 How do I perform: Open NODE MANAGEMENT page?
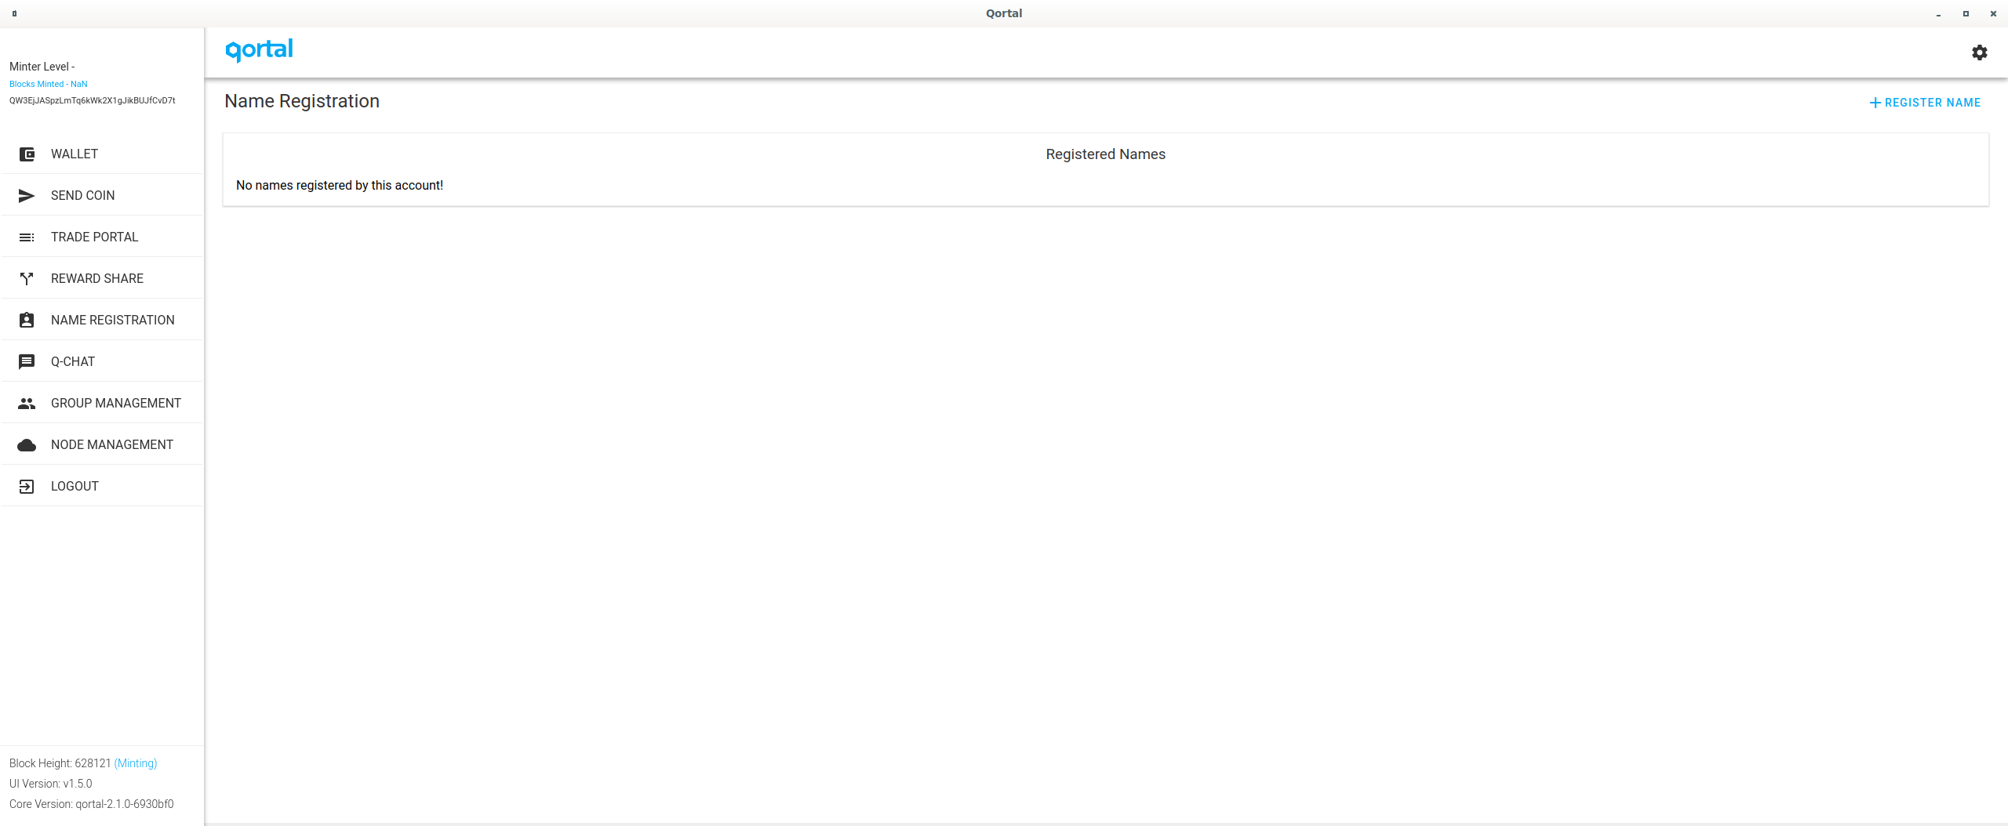click(x=102, y=444)
